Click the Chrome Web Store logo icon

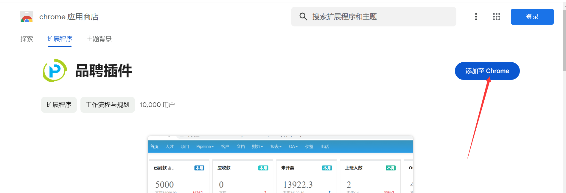27,17
